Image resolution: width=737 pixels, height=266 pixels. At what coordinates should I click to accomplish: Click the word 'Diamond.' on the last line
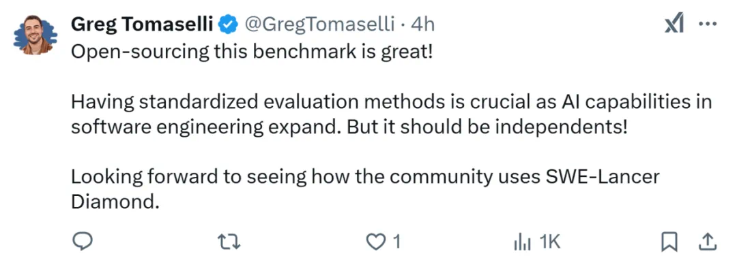point(113,202)
